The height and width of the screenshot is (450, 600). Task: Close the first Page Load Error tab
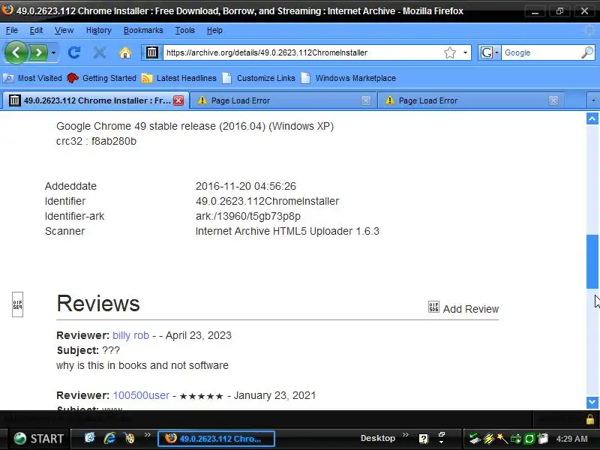coord(366,100)
